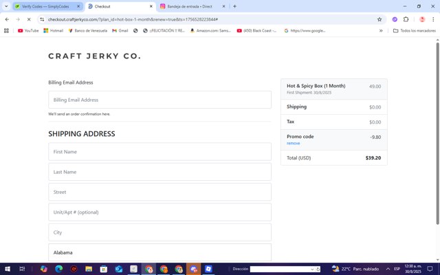This screenshot has height=275, width=440.
Task: Click the taskbar Dirección input box
Action: (x=280, y=269)
